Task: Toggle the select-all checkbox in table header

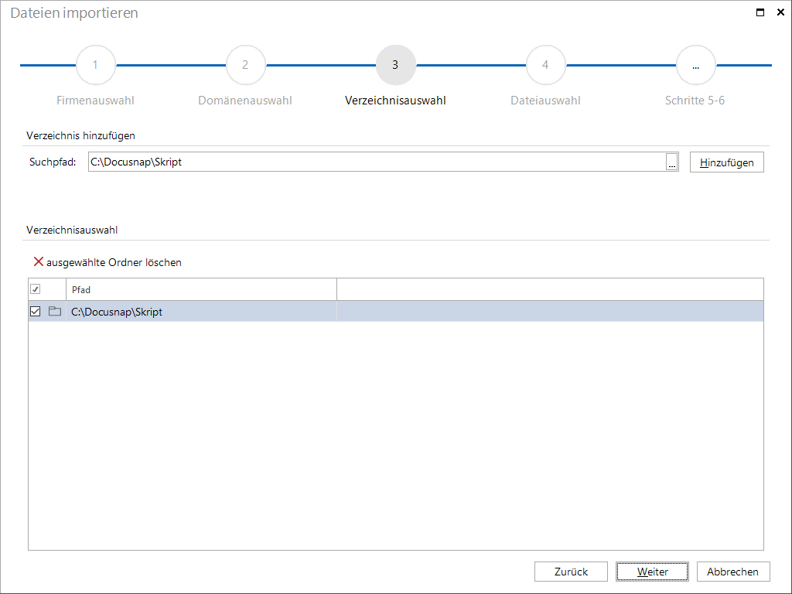Action: point(36,289)
